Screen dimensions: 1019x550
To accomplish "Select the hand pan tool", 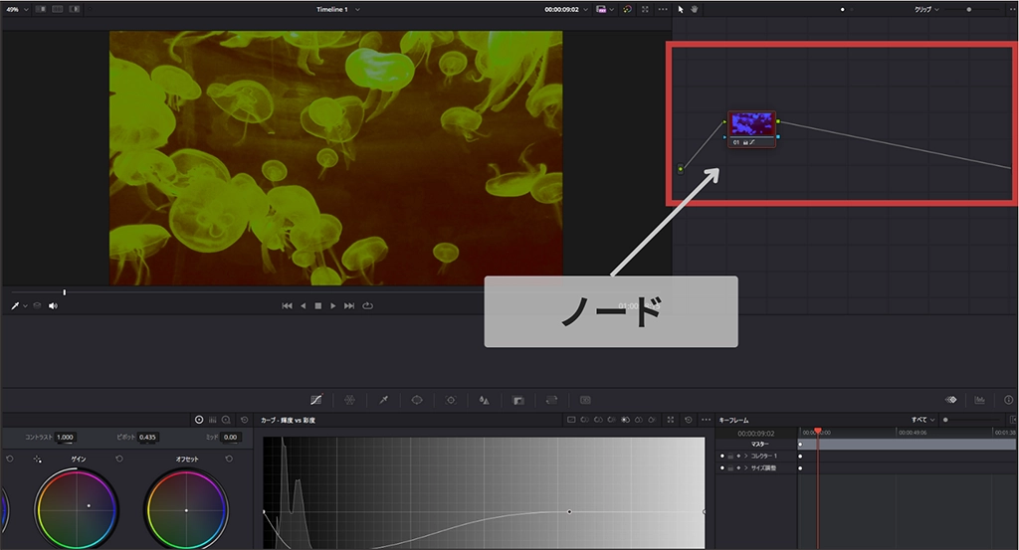I will pos(695,9).
